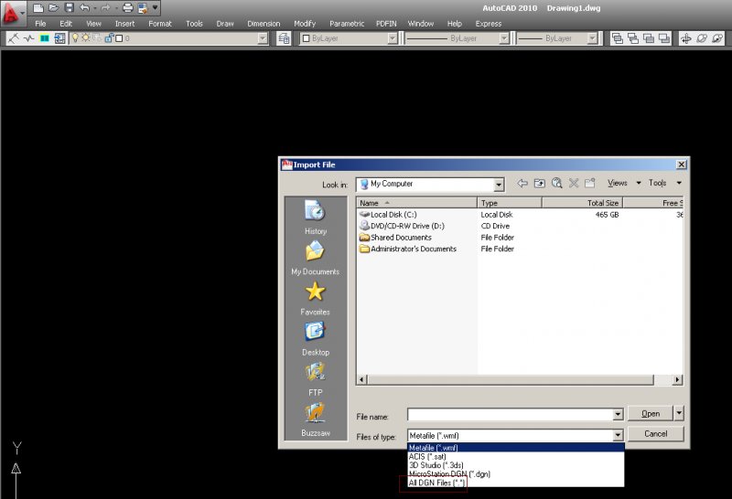
Task: Open the Insert menu
Action: coord(124,24)
